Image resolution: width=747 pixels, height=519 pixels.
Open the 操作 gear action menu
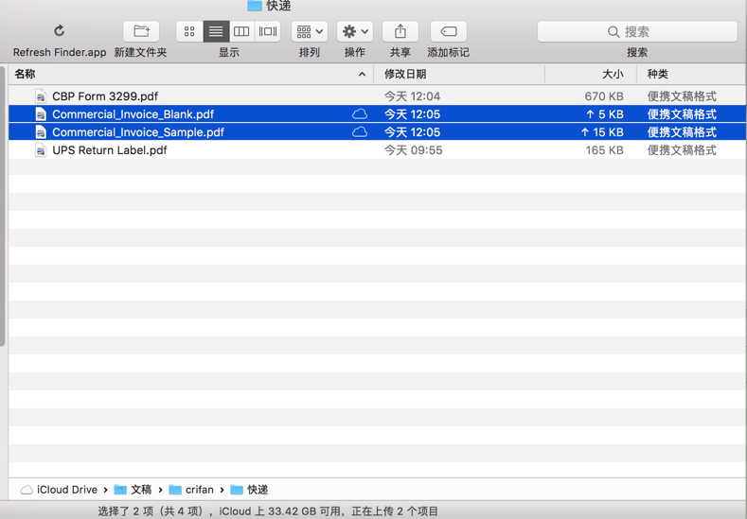(355, 31)
